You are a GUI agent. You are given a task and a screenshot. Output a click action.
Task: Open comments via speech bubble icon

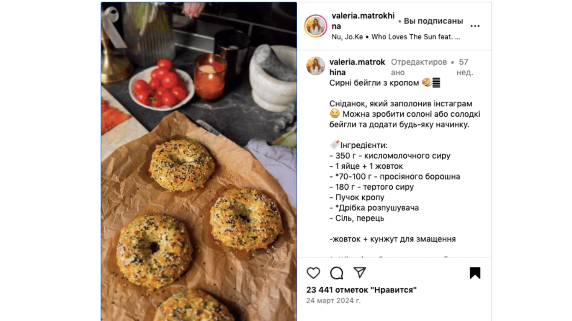337,273
